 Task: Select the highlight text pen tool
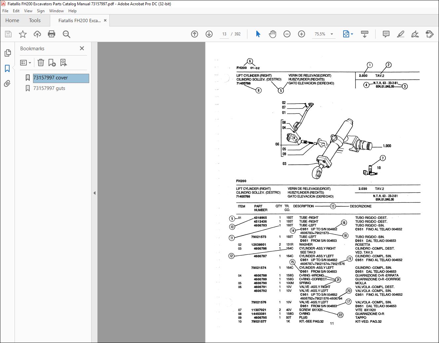point(400,34)
